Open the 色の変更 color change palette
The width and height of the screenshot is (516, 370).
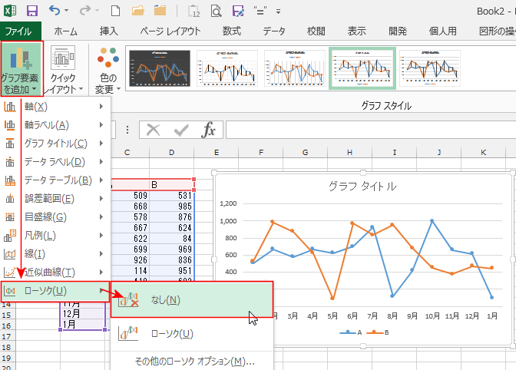coord(107,69)
